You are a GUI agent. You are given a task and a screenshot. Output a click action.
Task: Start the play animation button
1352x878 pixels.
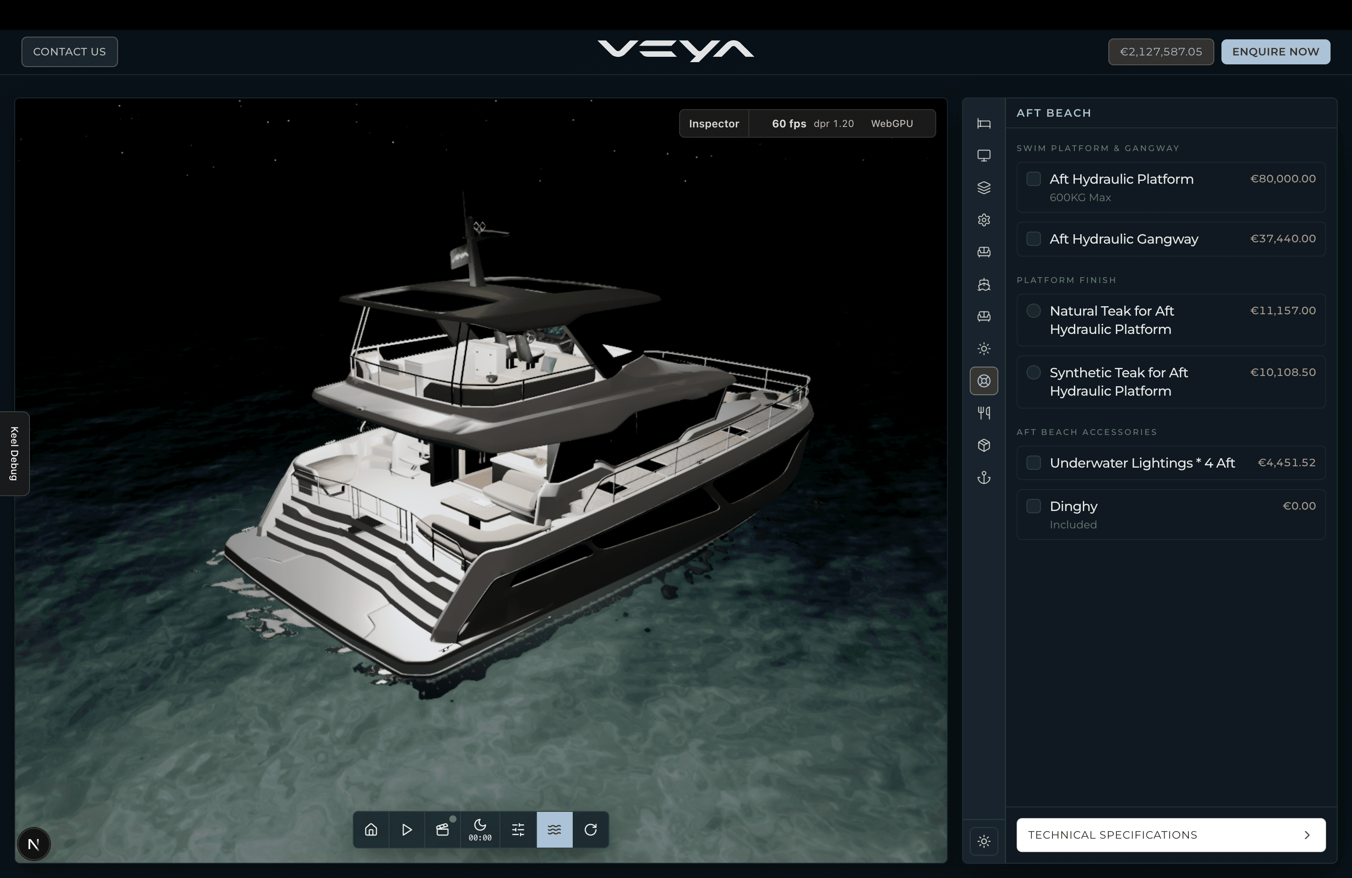407,830
